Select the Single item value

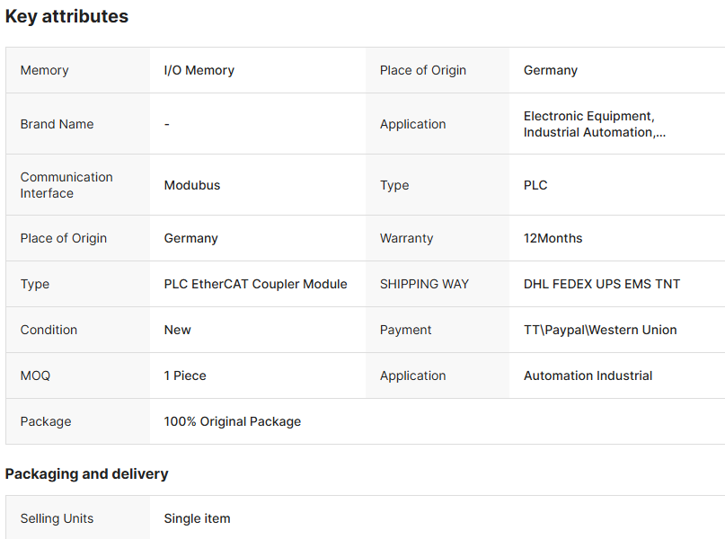(x=197, y=518)
